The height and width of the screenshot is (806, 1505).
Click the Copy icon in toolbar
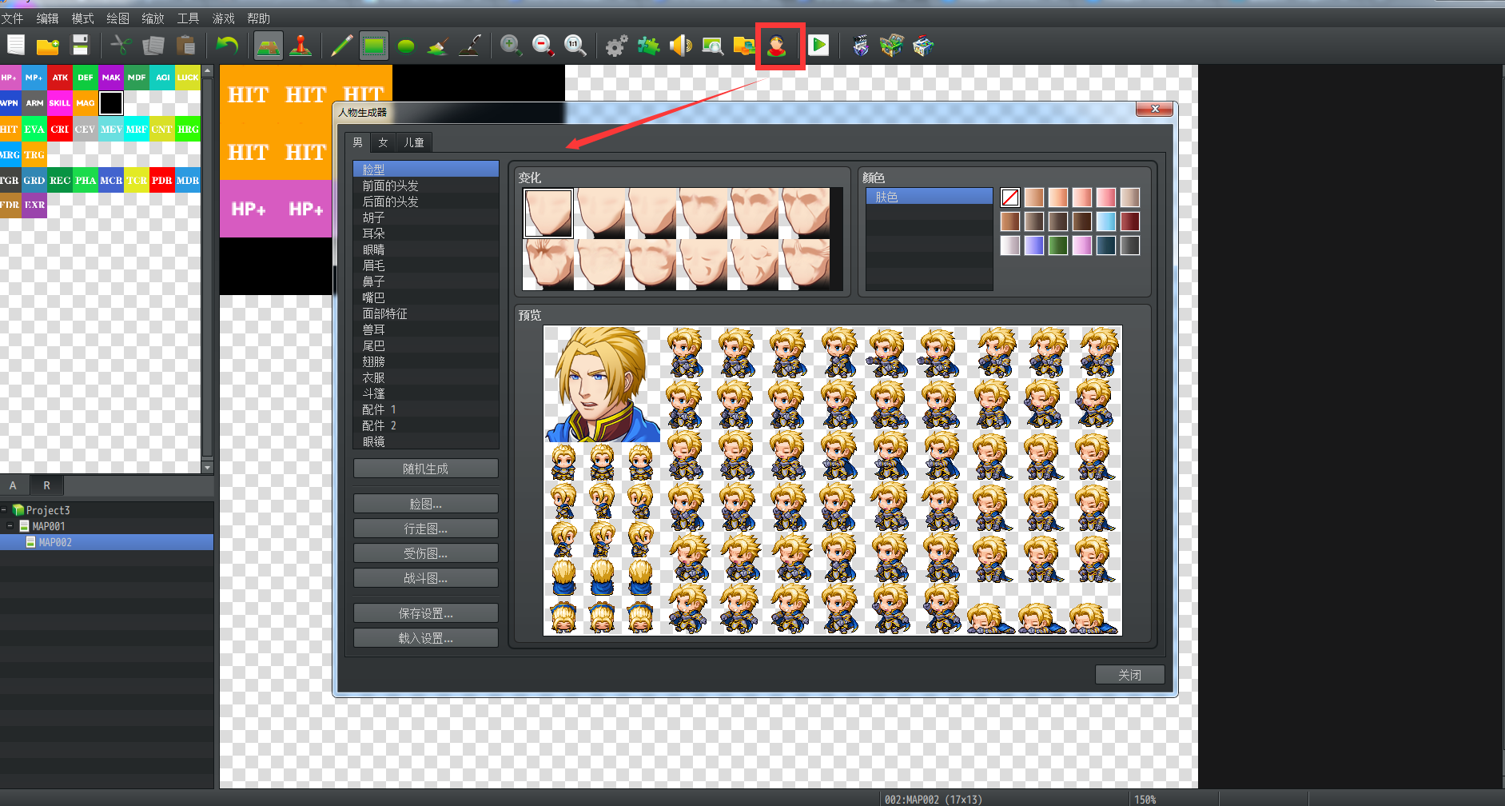click(x=153, y=46)
